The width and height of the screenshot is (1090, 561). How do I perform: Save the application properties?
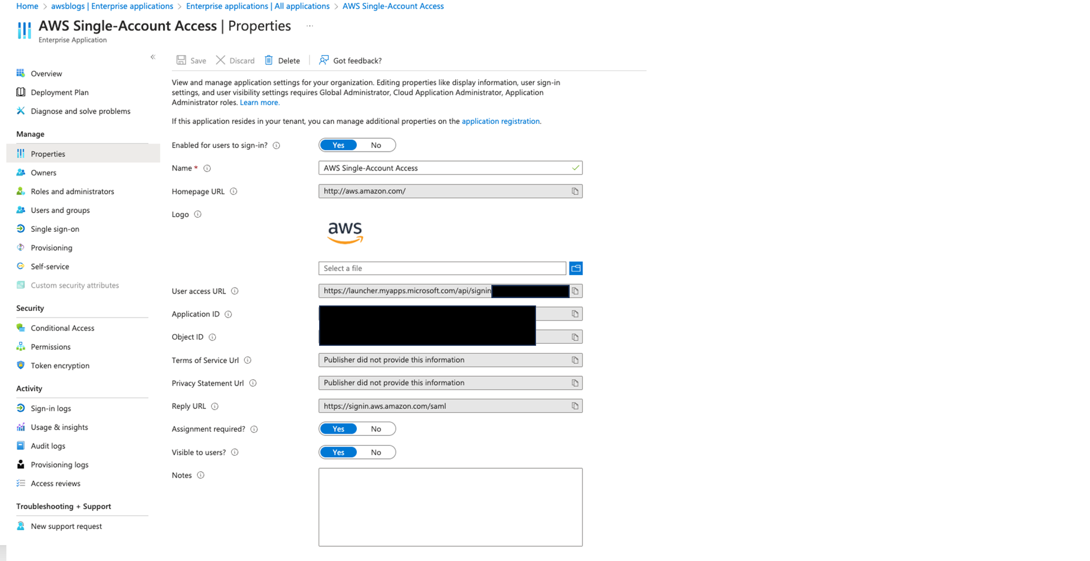[191, 60]
